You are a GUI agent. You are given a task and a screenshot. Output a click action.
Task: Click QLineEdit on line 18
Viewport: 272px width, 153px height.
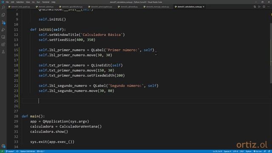point(100,65)
